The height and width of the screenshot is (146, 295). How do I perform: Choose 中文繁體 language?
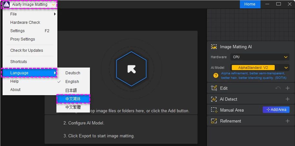(73, 107)
